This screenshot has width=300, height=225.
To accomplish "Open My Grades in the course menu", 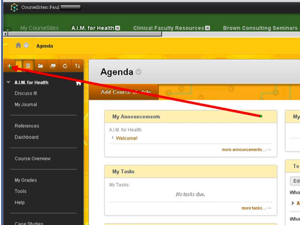I will tap(26, 180).
